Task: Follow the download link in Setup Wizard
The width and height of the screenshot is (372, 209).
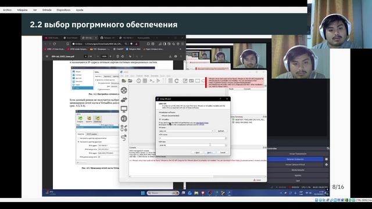Action: [202, 122]
